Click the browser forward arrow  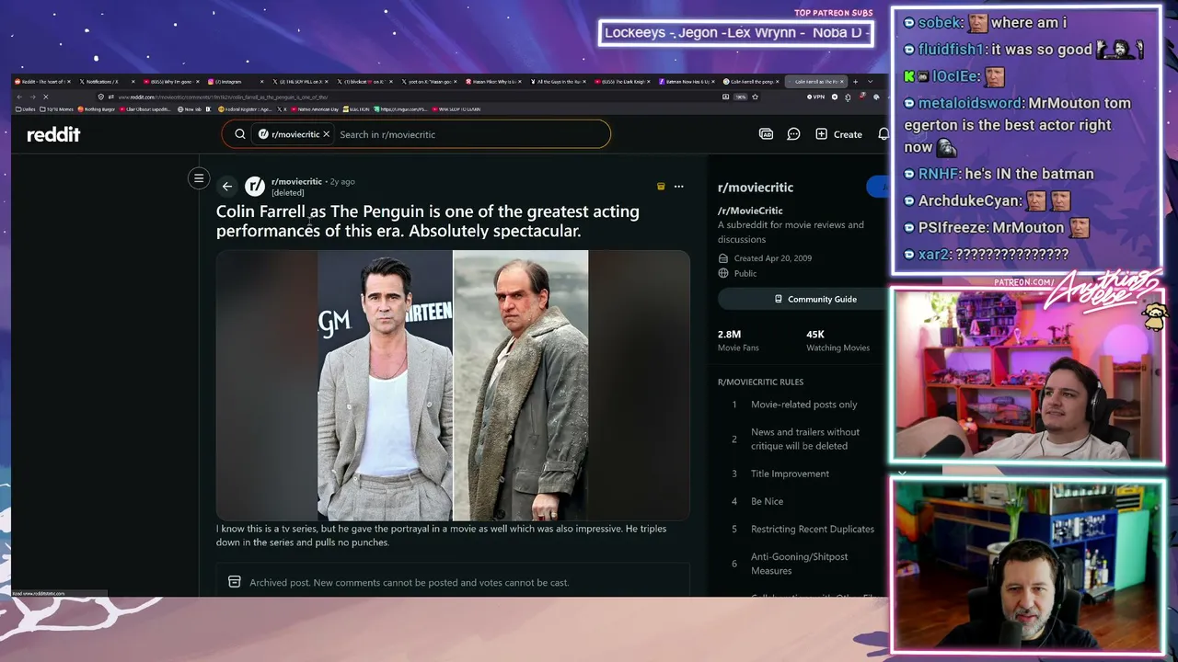click(x=32, y=97)
